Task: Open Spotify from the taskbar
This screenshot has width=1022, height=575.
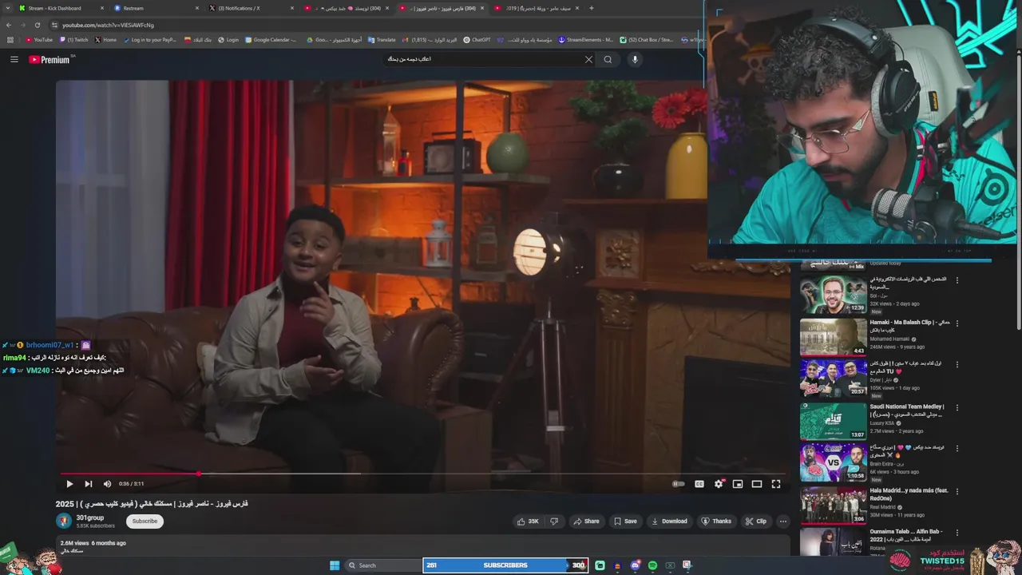Action: (652, 565)
